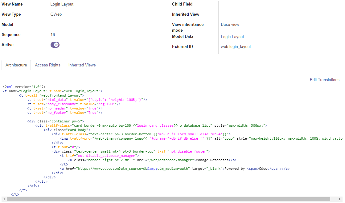The width and height of the screenshot is (345, 203).
Task: Click the empty Inherited View field
Action: click(x=247, y=14)
